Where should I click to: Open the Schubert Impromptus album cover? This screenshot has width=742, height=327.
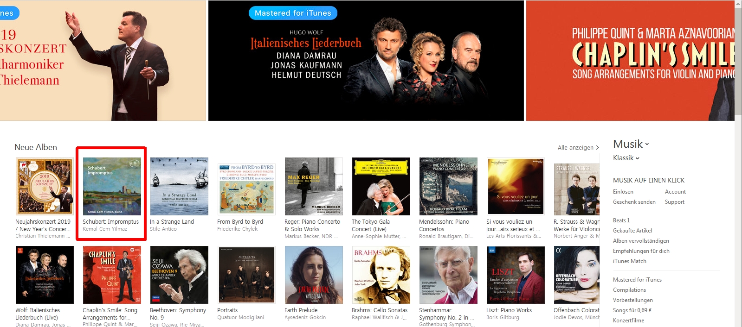tap(112, 186)
